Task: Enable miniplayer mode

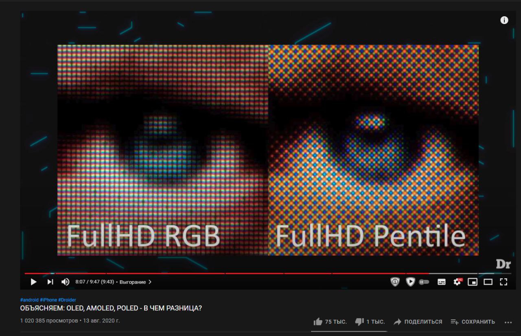Action: [473, 282]
